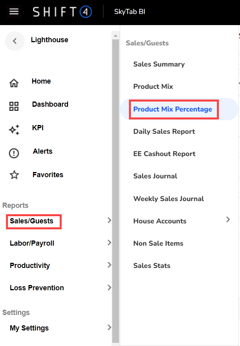Viewport: 240px width, 346px height.
Task: Expand House Accounts submenu arrow
Action: [228, 219]
